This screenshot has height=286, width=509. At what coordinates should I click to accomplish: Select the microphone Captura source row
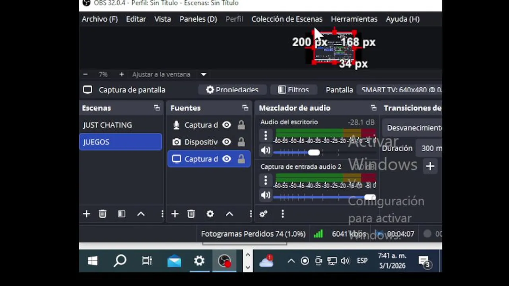click(209, 125)
